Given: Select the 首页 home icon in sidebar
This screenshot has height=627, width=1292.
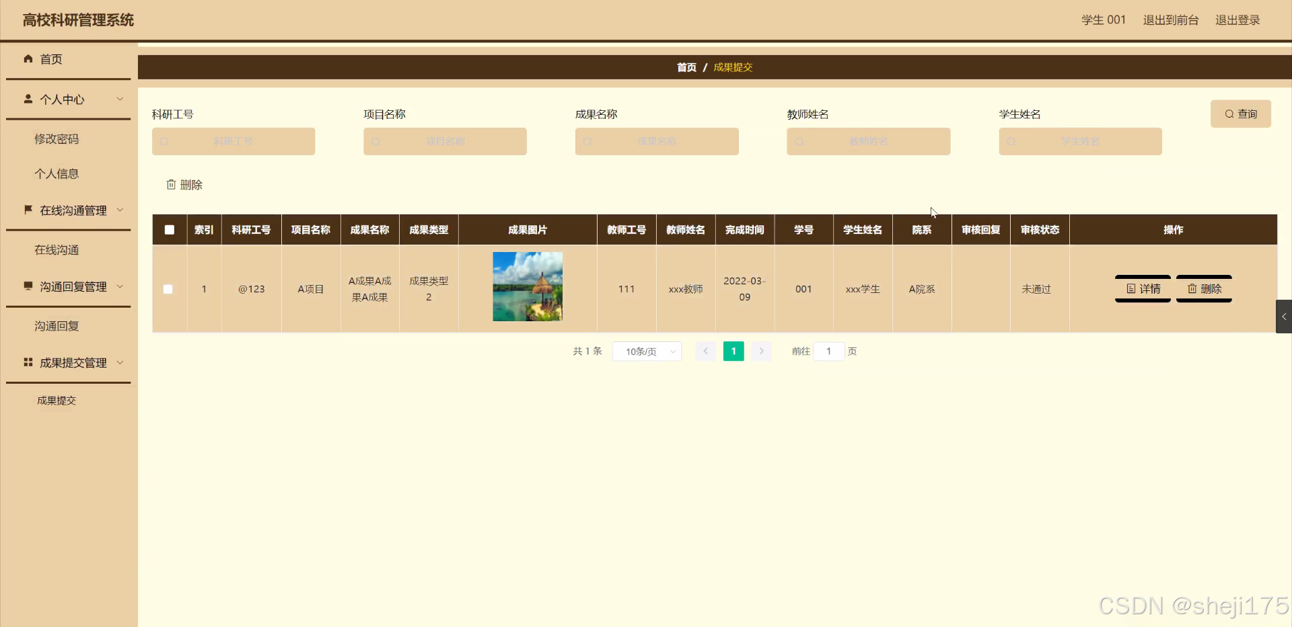Looking at the screenshot, I should click(x=28, y=59).
